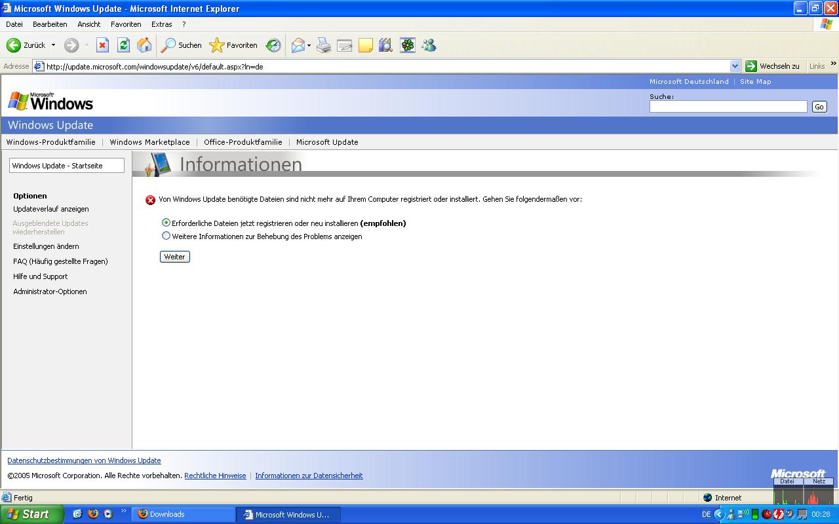Click the Suche search input field

tap(728, 106)
